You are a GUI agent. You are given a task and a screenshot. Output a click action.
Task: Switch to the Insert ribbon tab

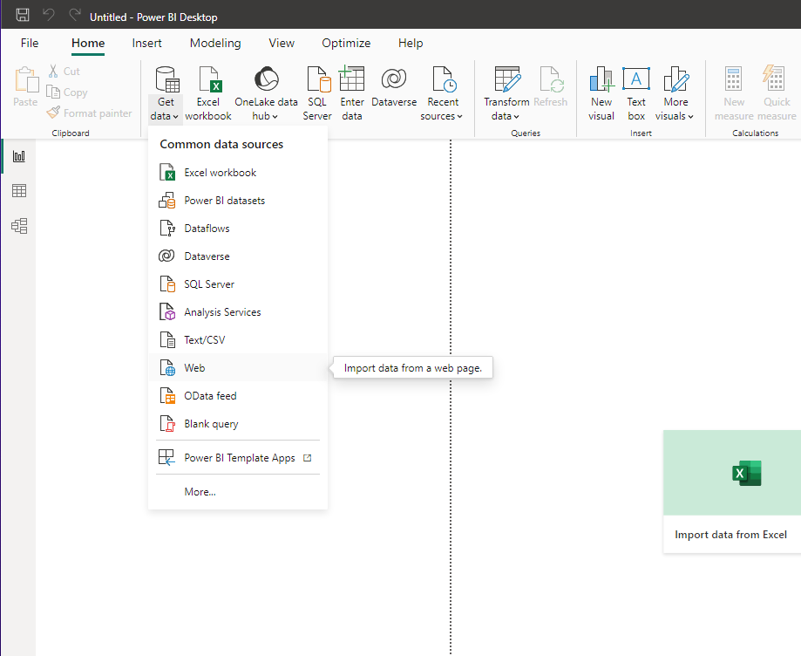pos(146,43)
